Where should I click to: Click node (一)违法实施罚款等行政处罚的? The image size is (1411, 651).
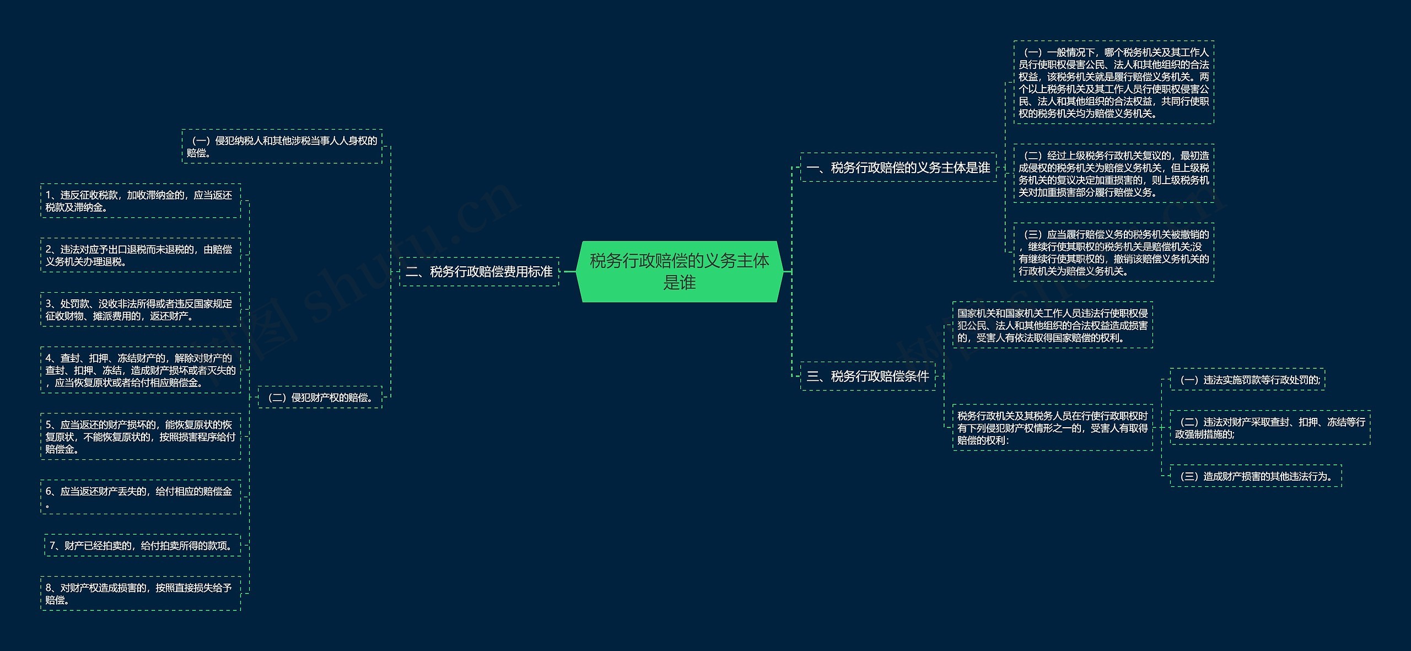click(1247, 380)
